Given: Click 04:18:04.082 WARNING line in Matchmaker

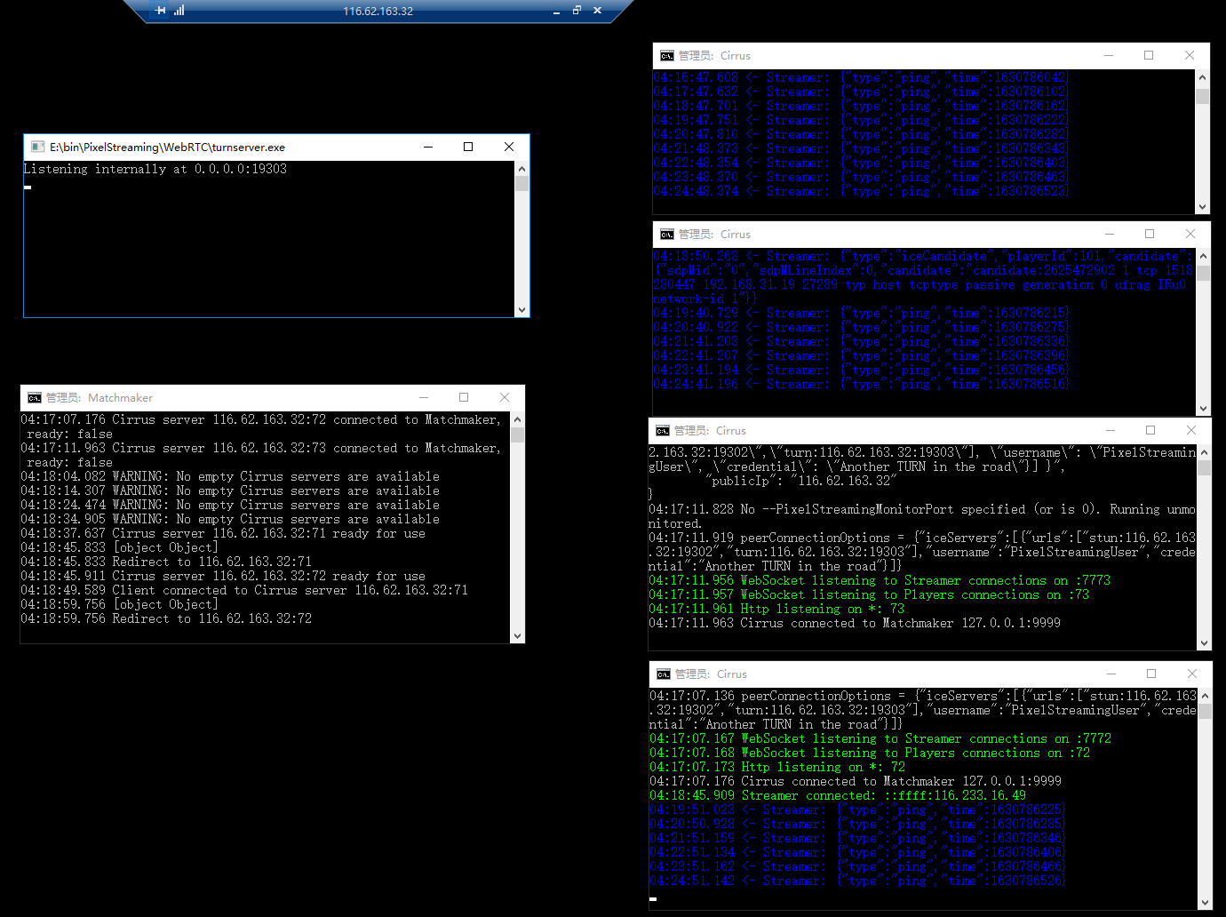Looking at the screenshot, I should tap(230, 476).
